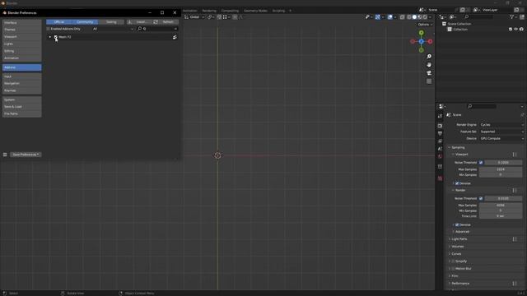Expand the Mesh: F2 addon details triangle

coord(50,37)
